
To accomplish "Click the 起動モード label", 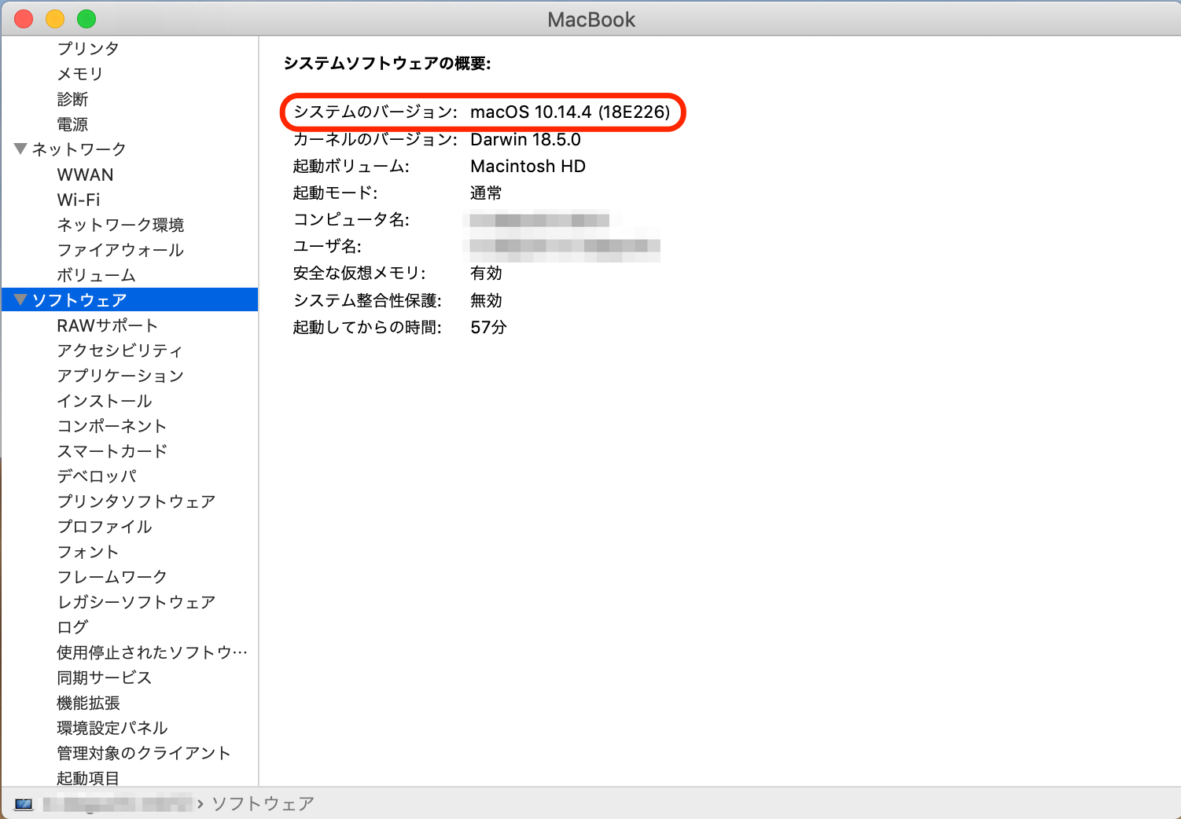I will (x=335, y=193).
